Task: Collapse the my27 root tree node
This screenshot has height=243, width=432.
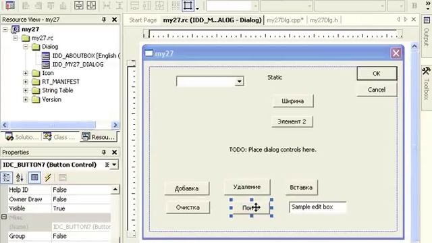Action: [x=5, y=30]
